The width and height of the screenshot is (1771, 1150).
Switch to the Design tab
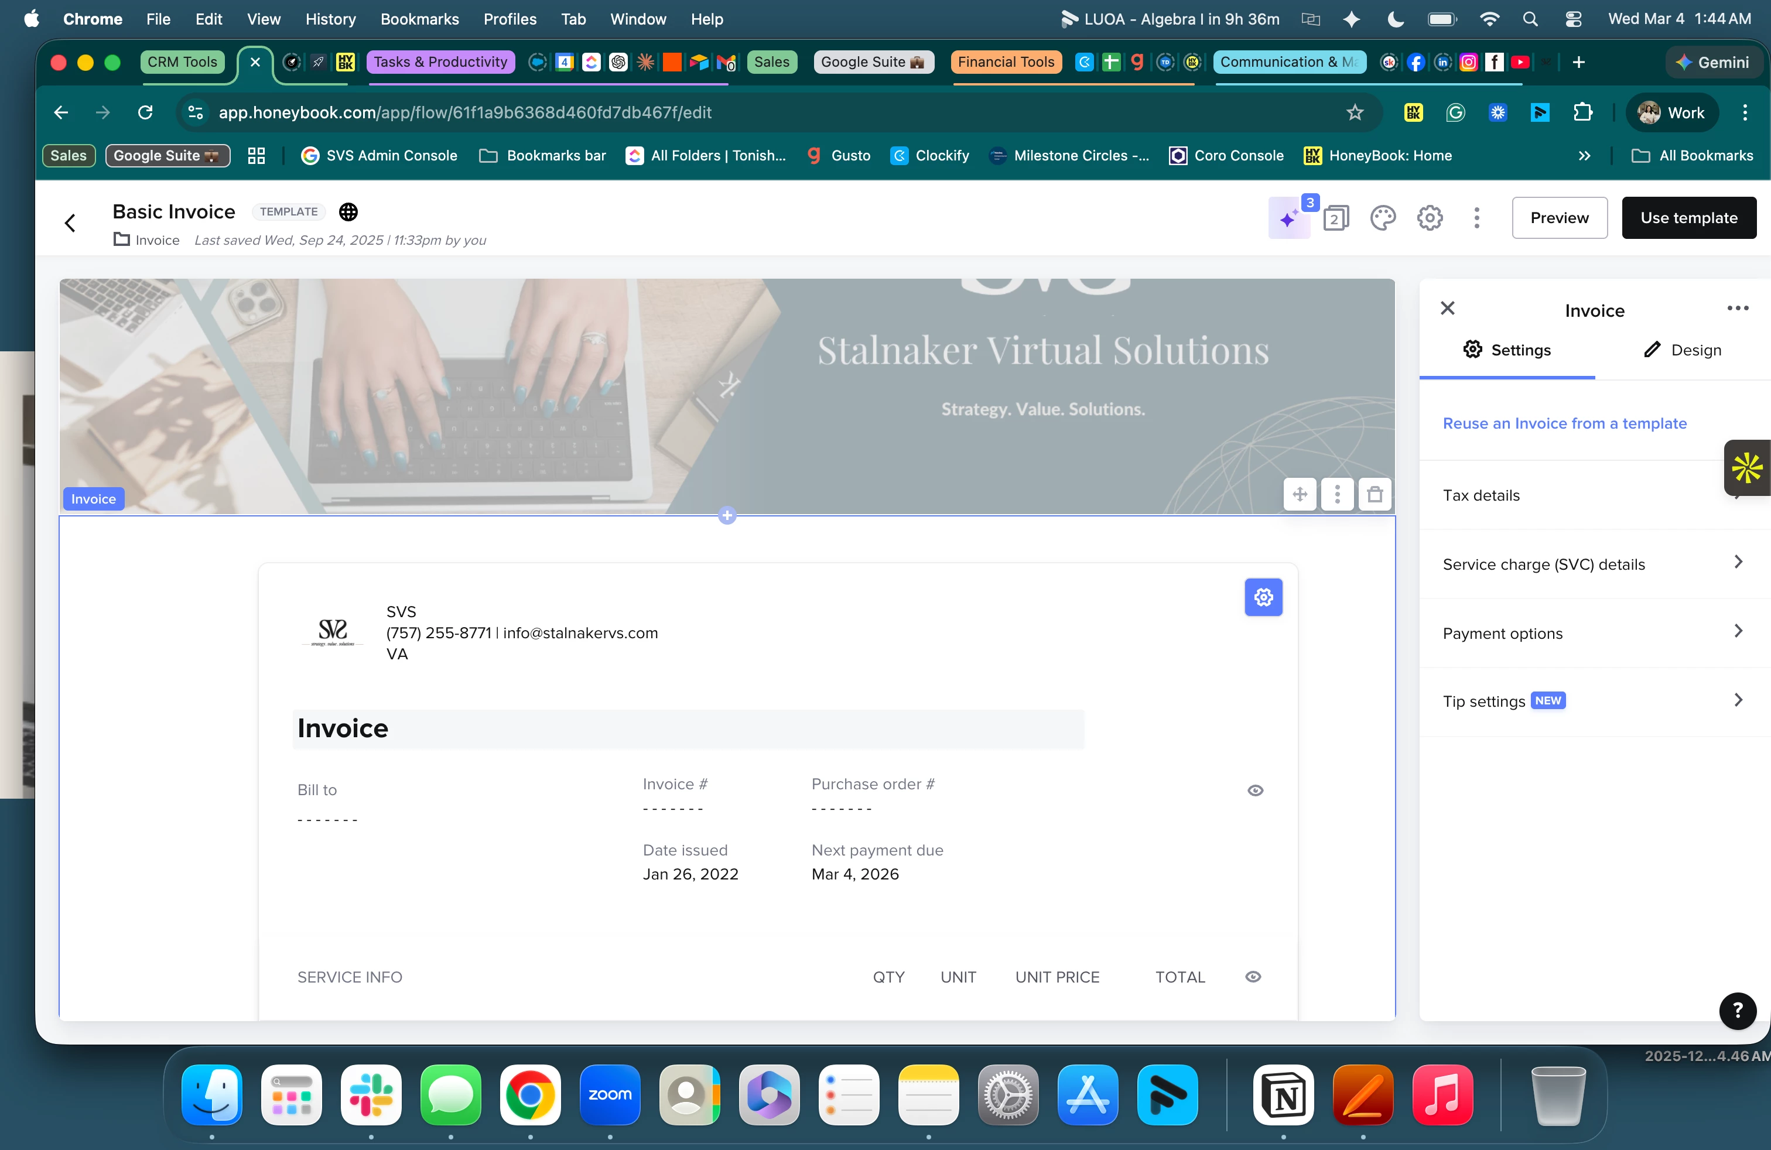[x=1682, y=350]
